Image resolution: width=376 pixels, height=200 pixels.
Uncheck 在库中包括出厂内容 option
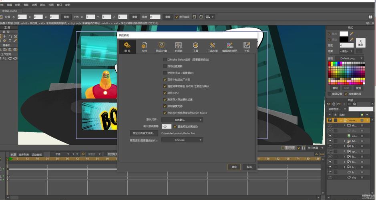(x=165, y=80)
